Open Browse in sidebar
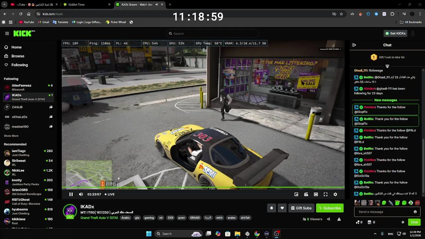The image size is (425, 239). tap(14, 56)
